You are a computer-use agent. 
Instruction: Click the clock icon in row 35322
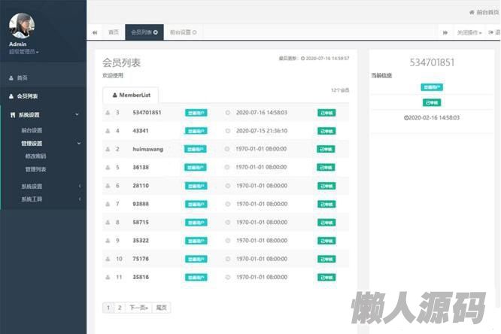tap(228, 241)
